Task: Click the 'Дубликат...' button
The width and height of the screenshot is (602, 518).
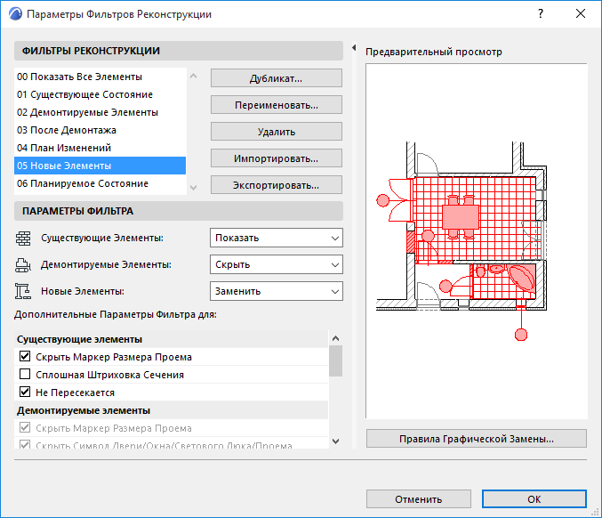Action: click(276, 78)
